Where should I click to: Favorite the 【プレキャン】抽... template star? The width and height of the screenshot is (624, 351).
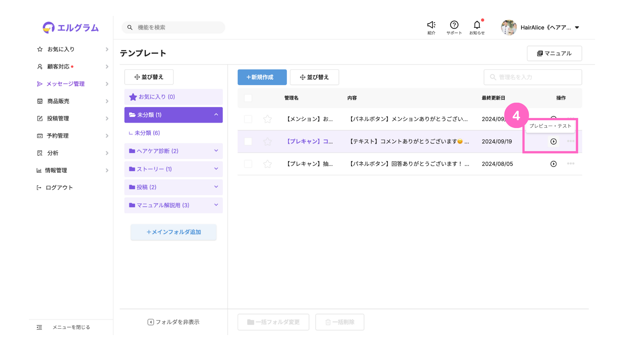click(267, 164)
